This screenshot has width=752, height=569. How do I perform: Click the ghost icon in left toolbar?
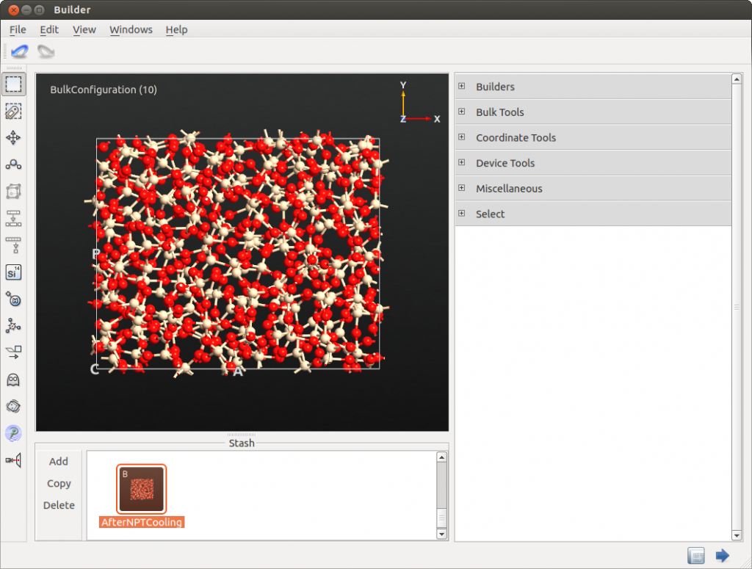[13, 380]
